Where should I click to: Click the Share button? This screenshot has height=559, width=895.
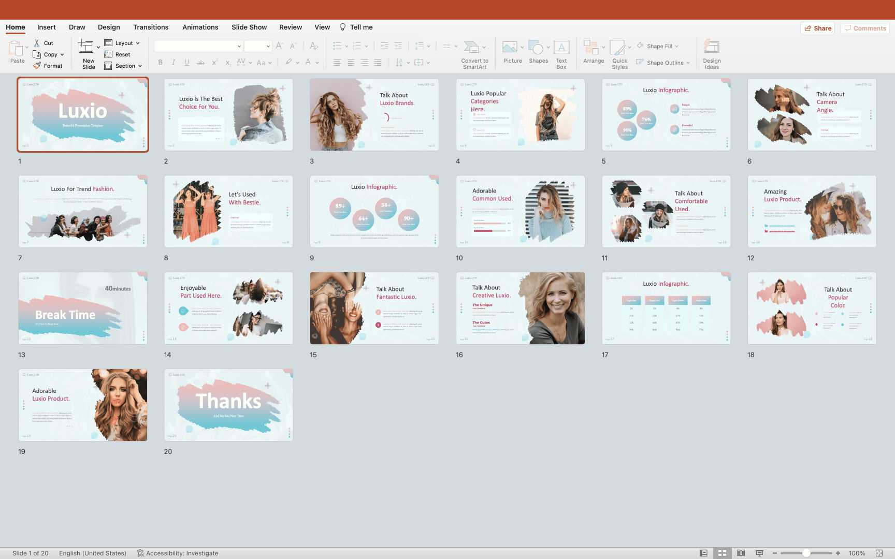click(x=818, y=28)
